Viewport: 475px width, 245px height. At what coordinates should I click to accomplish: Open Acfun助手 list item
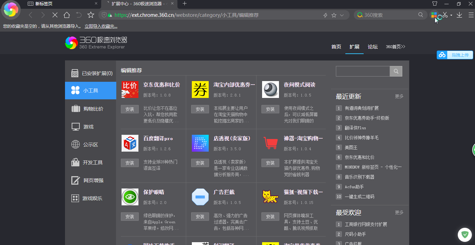tap(354, 187)
